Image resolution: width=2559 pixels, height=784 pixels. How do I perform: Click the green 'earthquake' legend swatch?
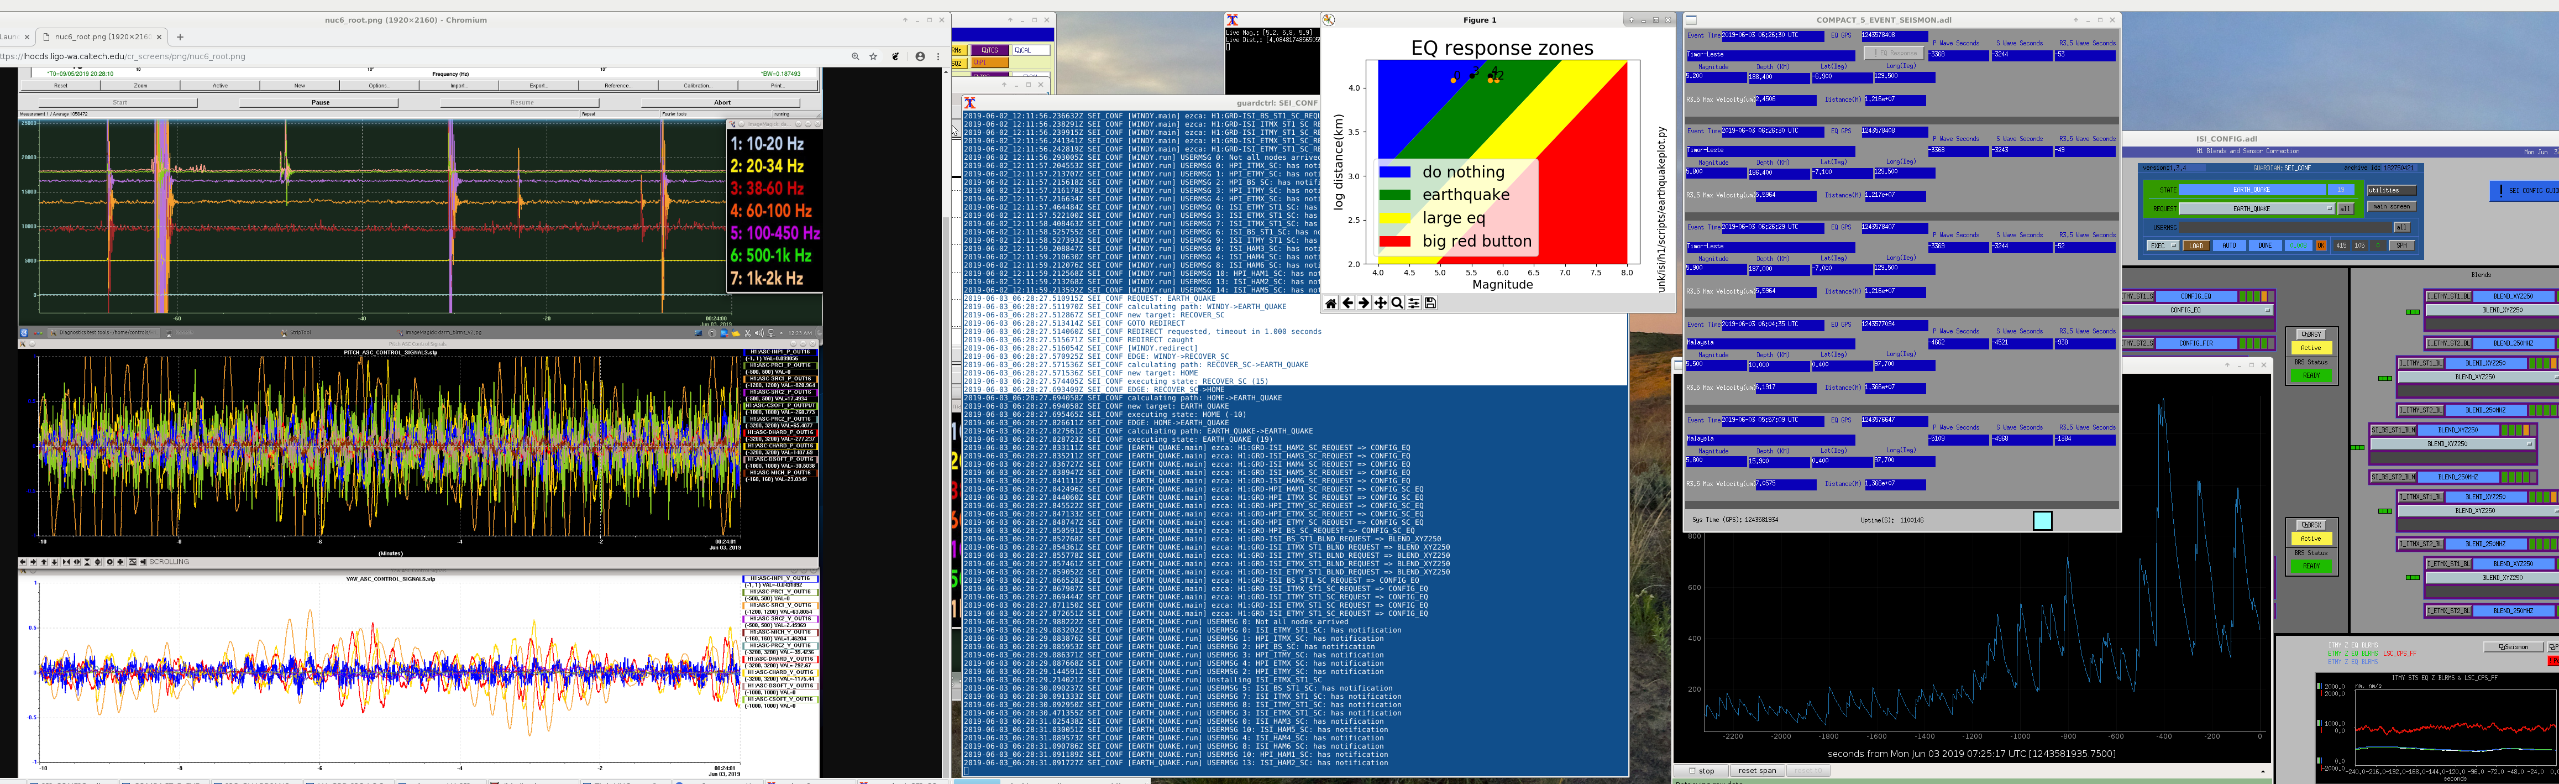coord(1394,195)
